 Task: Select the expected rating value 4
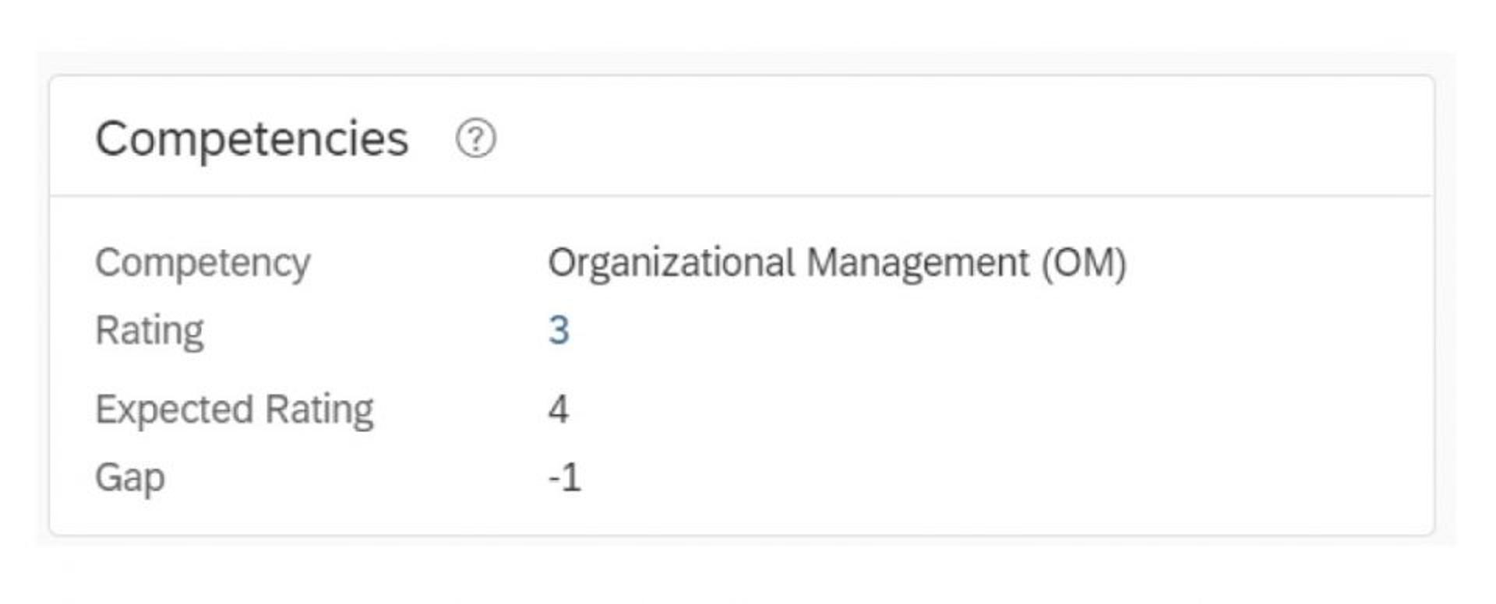click(x=558, y=409)
